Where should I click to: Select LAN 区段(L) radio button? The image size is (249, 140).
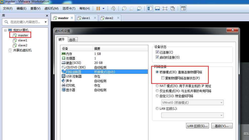pyautogui.click(x=157, y=108)
